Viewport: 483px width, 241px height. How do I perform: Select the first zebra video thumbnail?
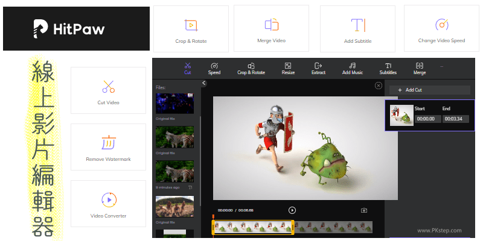(x=174, y=137)
